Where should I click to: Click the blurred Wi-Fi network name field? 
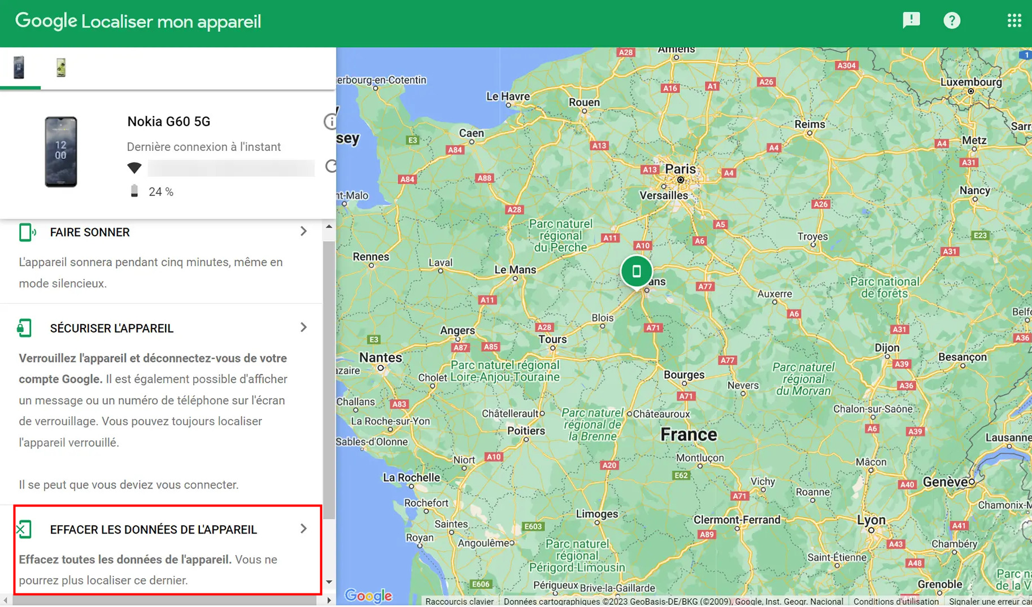pos(231,168)
